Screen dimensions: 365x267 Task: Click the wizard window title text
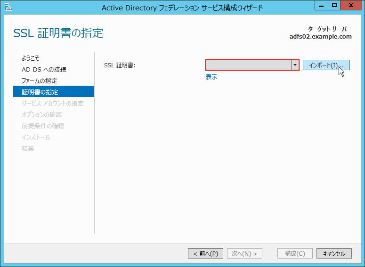pyautogui.click(x=182, y=8)
